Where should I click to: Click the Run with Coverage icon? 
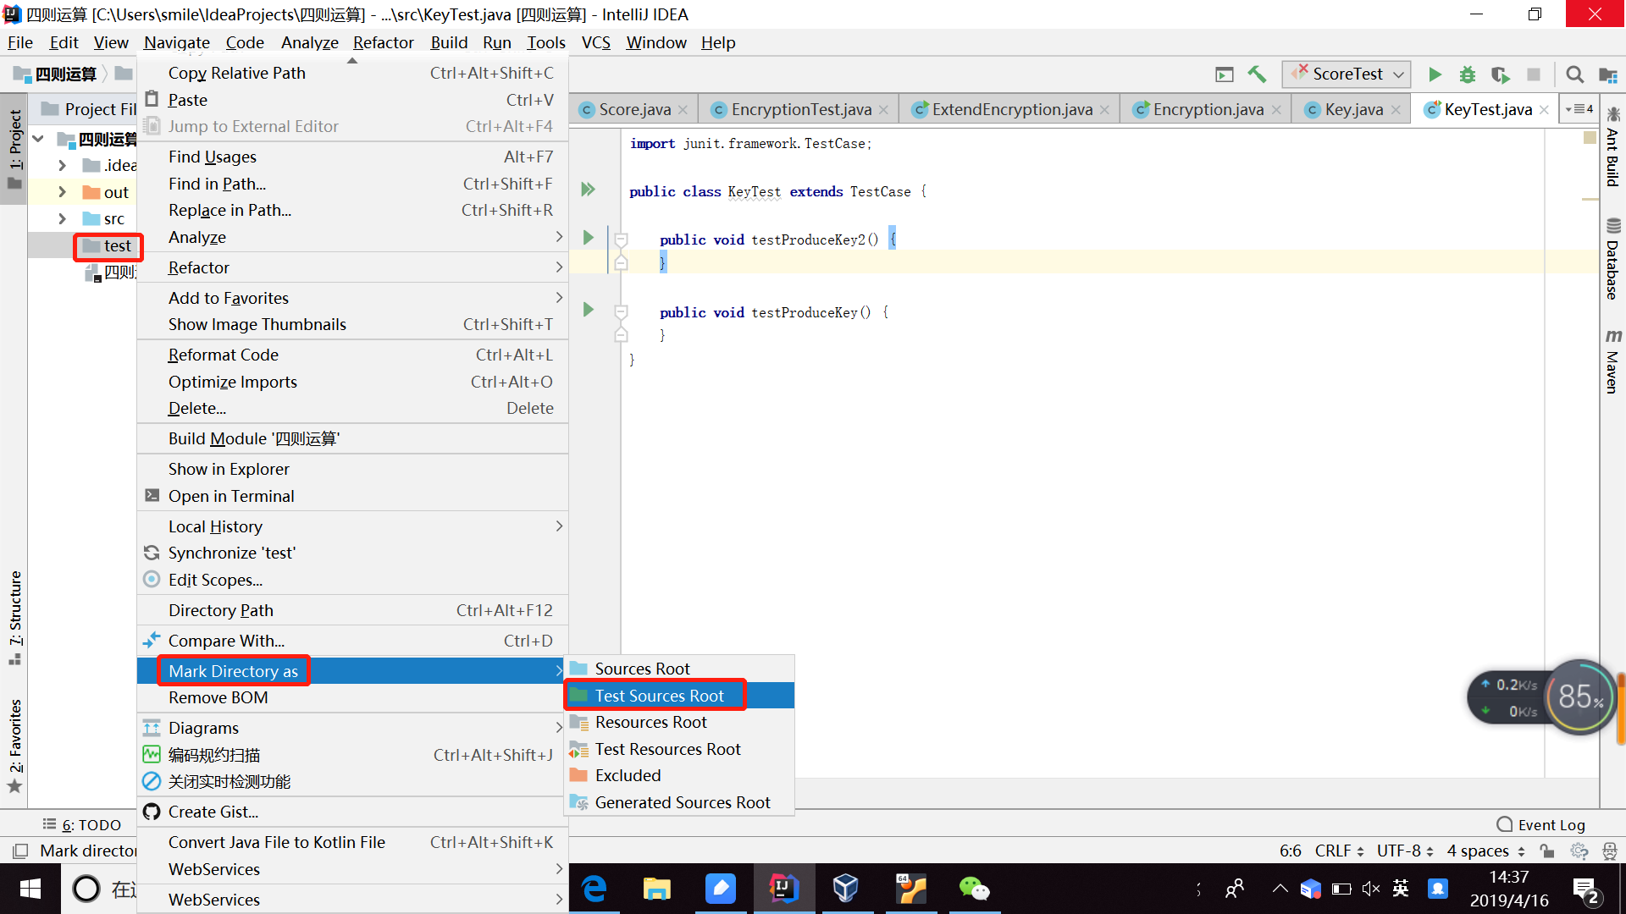[1500, 74]
